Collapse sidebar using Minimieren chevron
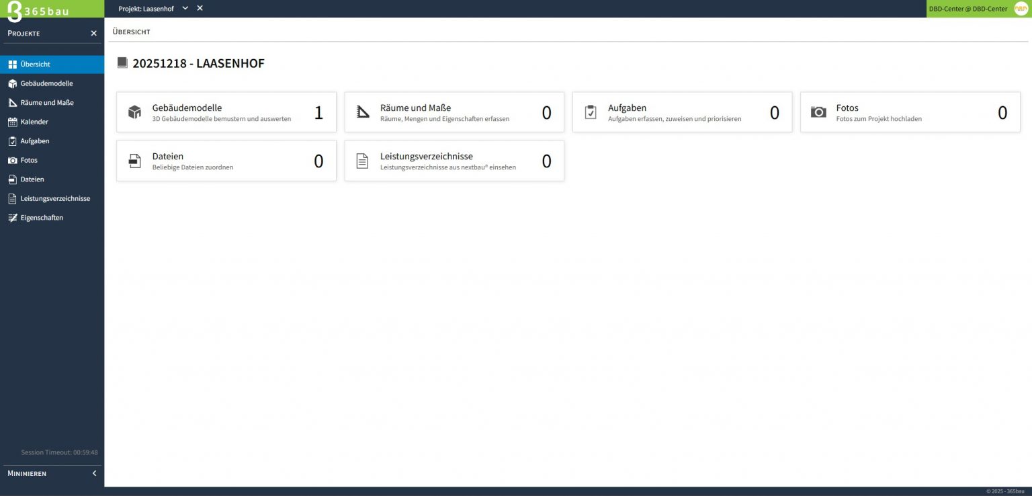The image size is (1032, 496). [x=94, y=473]
